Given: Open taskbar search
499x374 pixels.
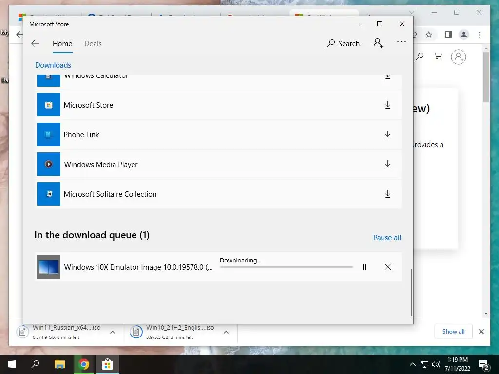Looking at the screenshot, I should pyautogui.click(x=35, y=364).
